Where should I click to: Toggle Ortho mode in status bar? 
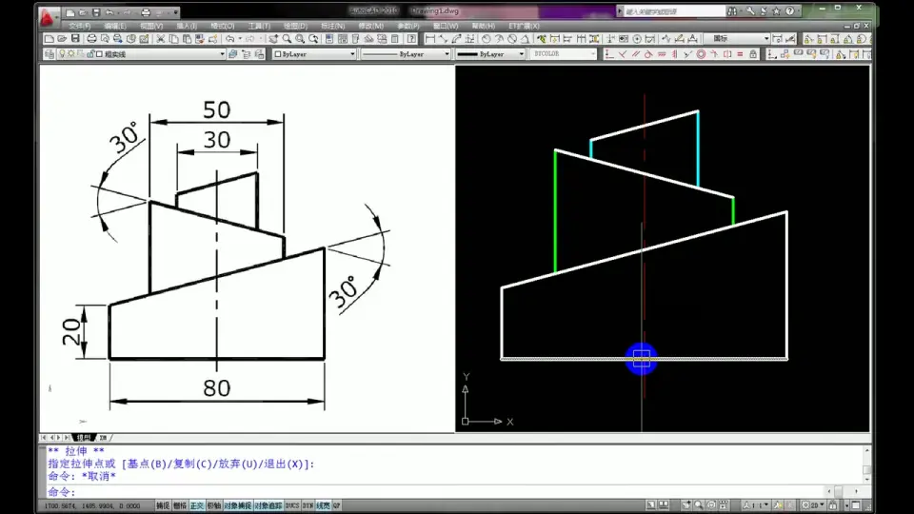pyautogui.click(x=197, y=505)
